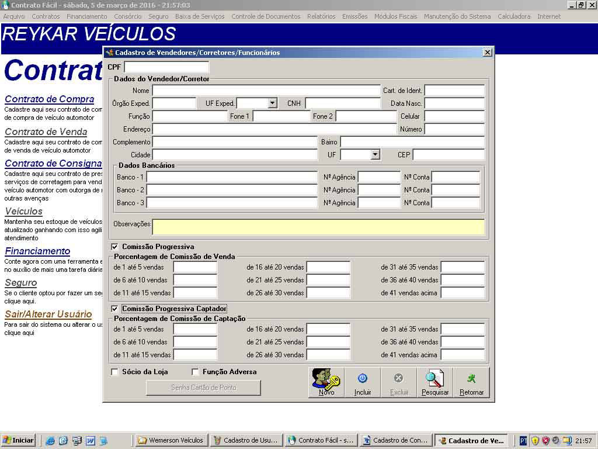
Task: Click the security shield tray icon
Action: click(535, 441)
